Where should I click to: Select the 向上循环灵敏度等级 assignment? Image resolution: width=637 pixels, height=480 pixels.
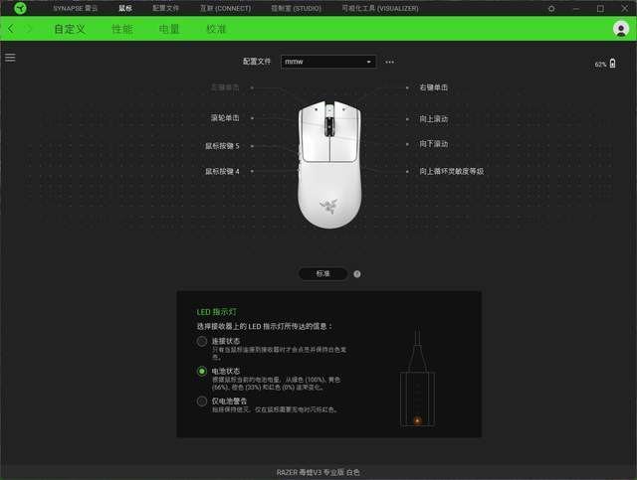[x=451, y=172]
